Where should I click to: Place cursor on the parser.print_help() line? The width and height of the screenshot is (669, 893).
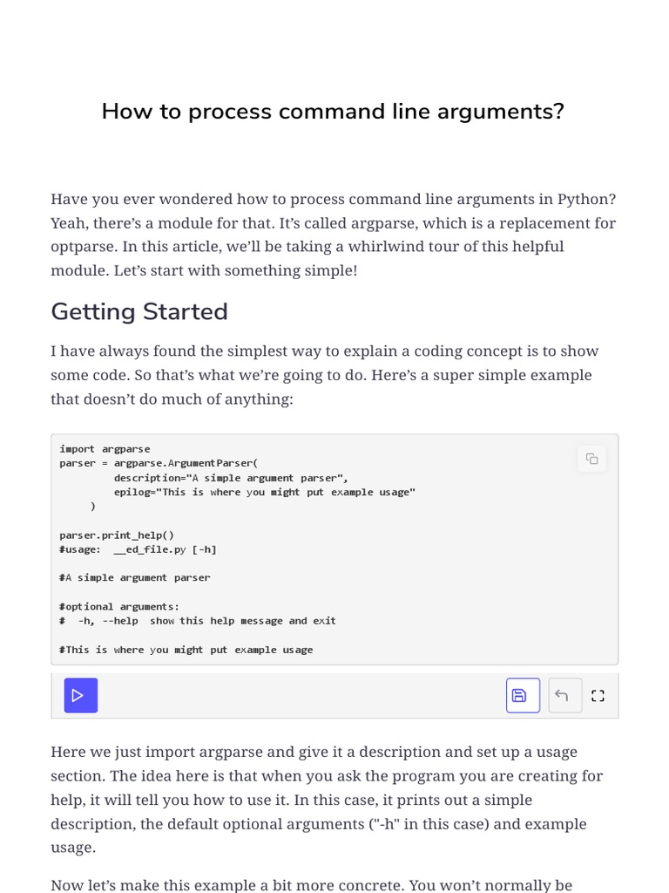(x=117, y=535)
